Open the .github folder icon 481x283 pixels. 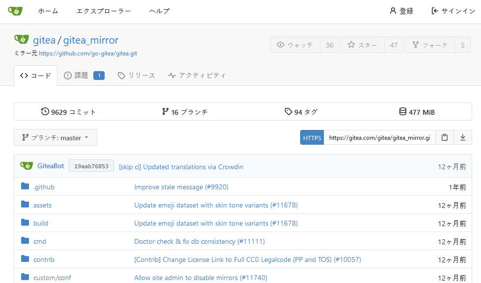pyautogui.click(x=26, y=187)
